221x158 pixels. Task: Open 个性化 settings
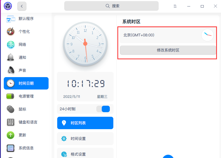[26, 31]
